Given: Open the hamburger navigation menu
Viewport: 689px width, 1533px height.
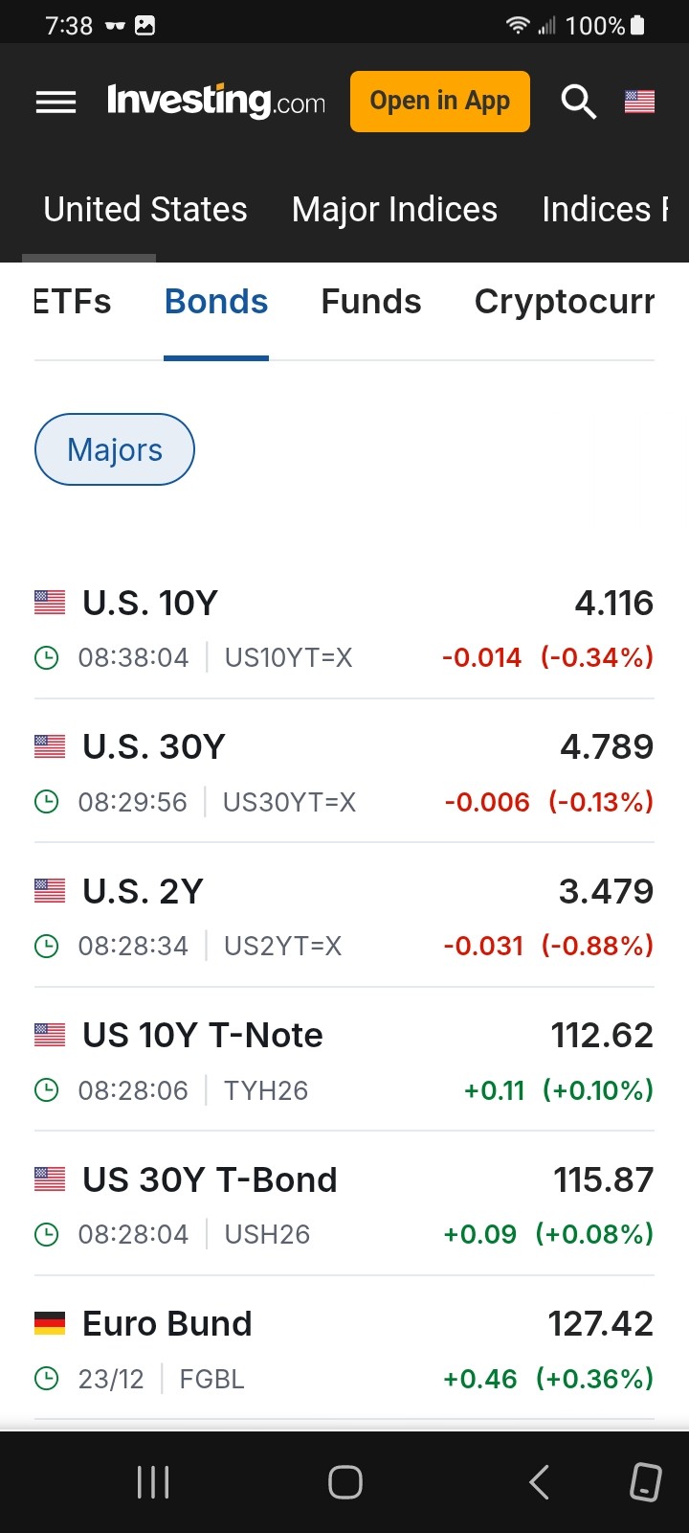Looking at the screenshot, I should (x=56, y=102).
